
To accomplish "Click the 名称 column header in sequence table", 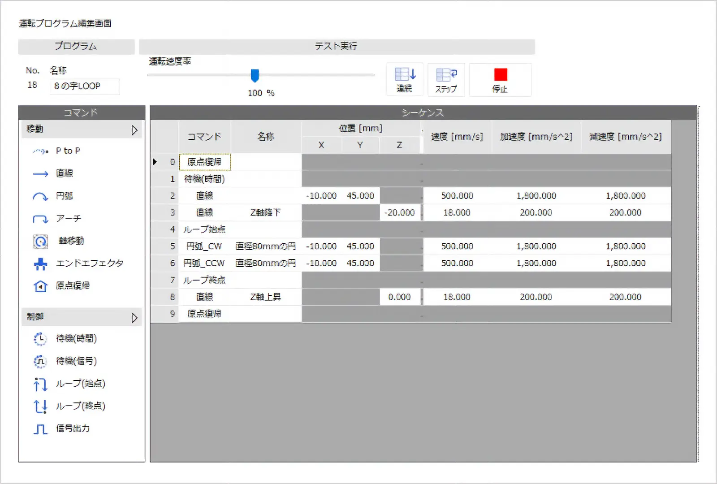I will click(266, 137).
